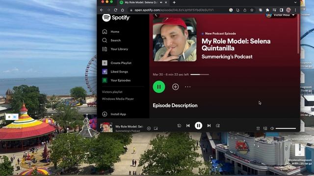
Task: Toggle Chrome side panel icon
Action: click(x=281, y=10)
